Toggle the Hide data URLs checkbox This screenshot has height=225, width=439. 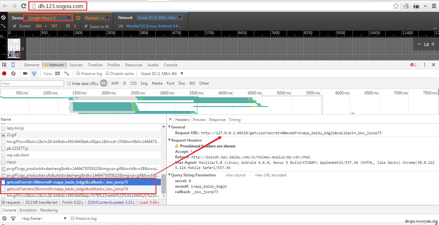pos(69,83)
